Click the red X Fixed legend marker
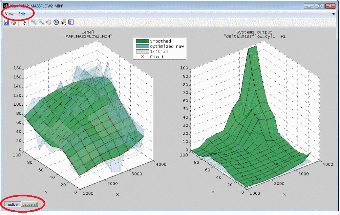 point(142,57)
